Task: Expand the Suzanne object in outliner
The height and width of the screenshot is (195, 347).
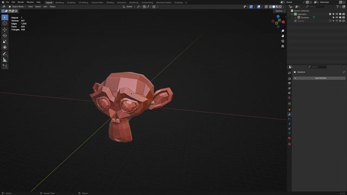Action: coord(295,17)
